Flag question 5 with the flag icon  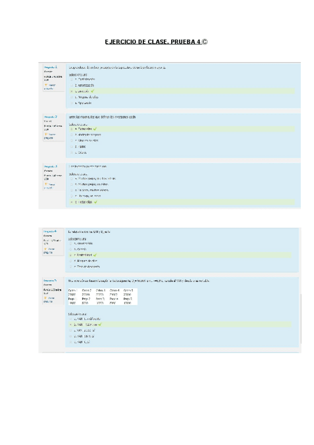(46, 298)
